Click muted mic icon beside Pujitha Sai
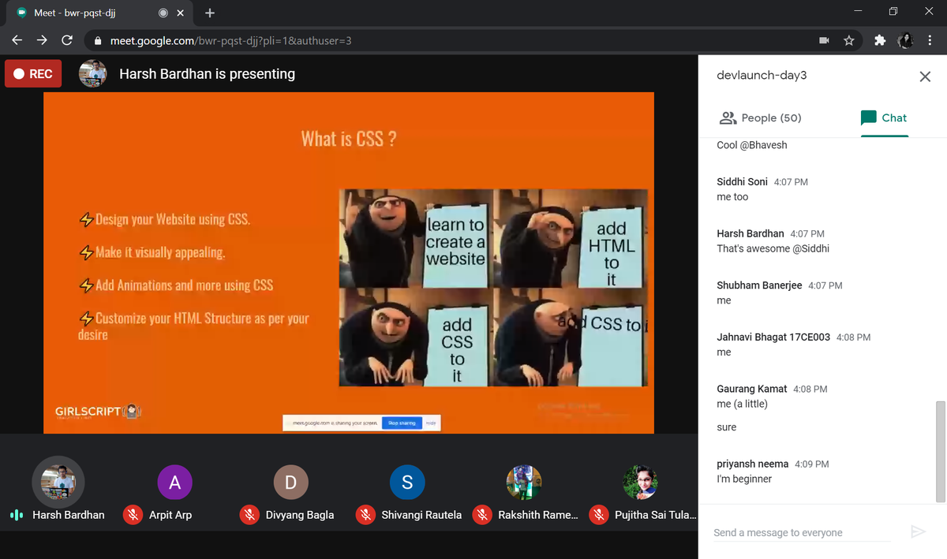 (x=599, y=515)
